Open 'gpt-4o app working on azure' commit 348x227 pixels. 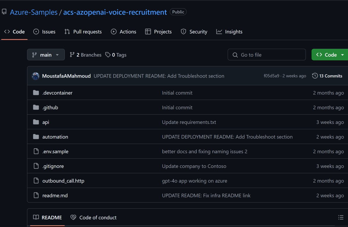tap(195, 181)
